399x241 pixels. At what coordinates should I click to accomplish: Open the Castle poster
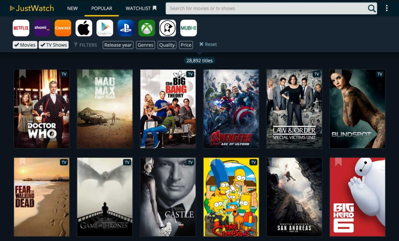(x=168, y=197)
